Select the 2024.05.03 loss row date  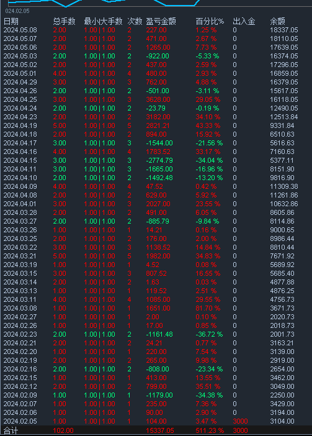click(20, 56)
